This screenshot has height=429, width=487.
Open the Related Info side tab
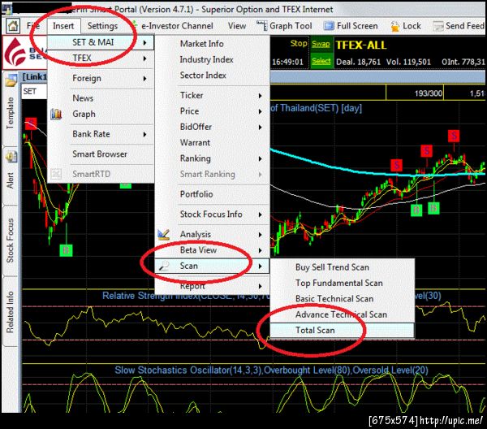tap(11, 312)
